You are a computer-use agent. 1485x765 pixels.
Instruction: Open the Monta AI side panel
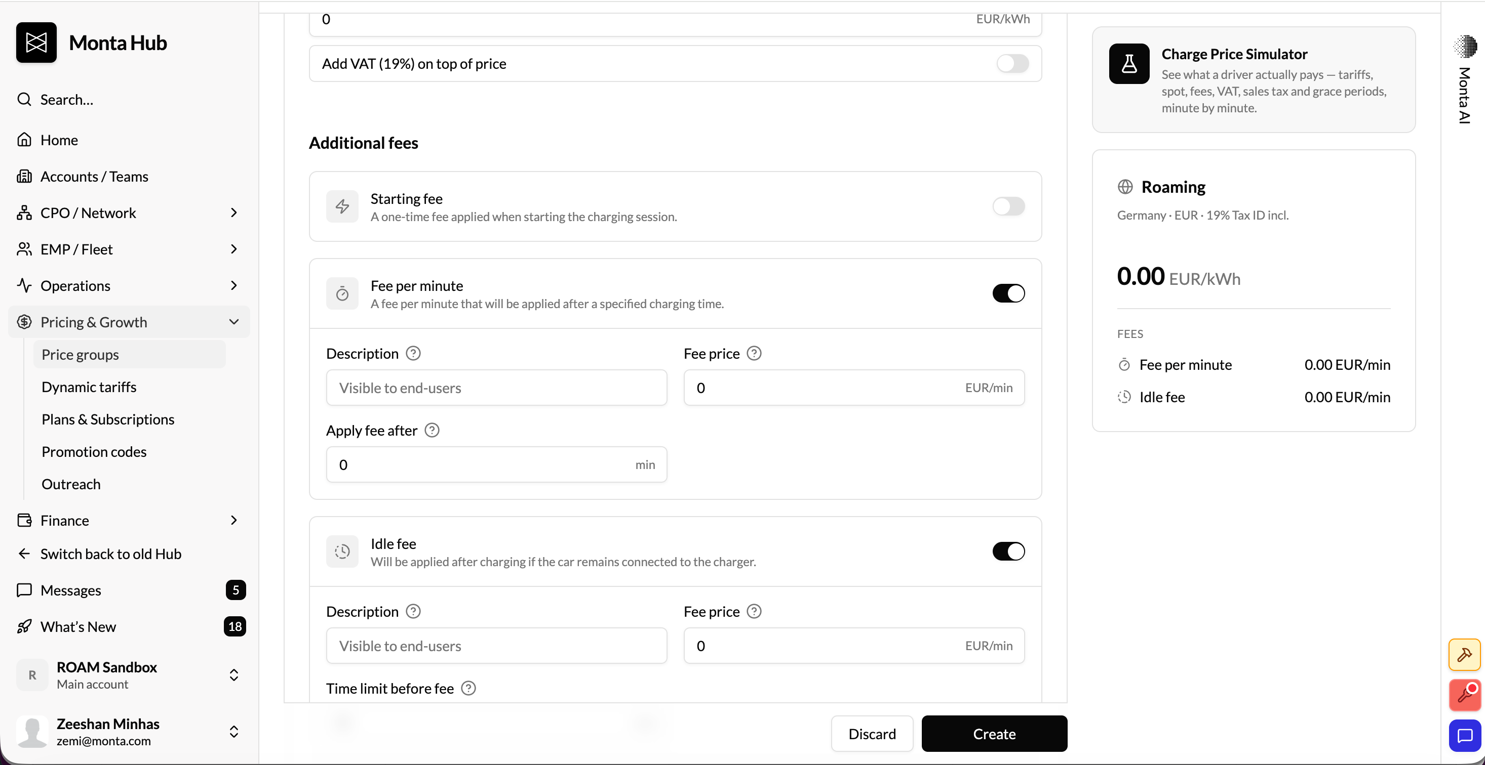point(1464,80)
